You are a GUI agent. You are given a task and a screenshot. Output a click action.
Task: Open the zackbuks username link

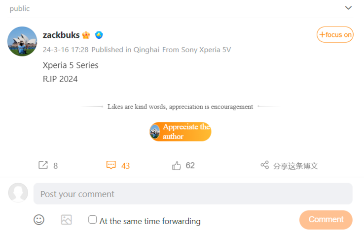point(61,35)
